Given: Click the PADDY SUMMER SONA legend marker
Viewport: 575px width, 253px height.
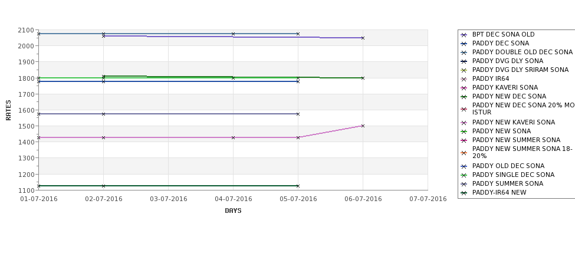Looking at the screenshot, I should (x=464, y=184).
